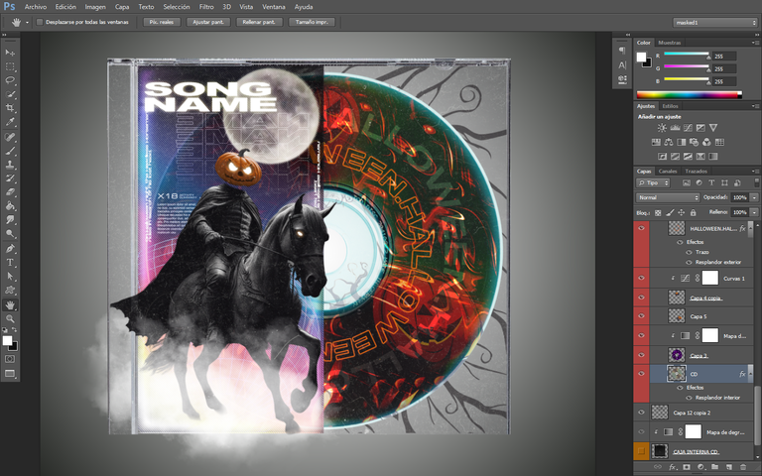Open the blend mode Normal dropdown
The height and width of the screenshot is (476, 762).
click(668, 197)
